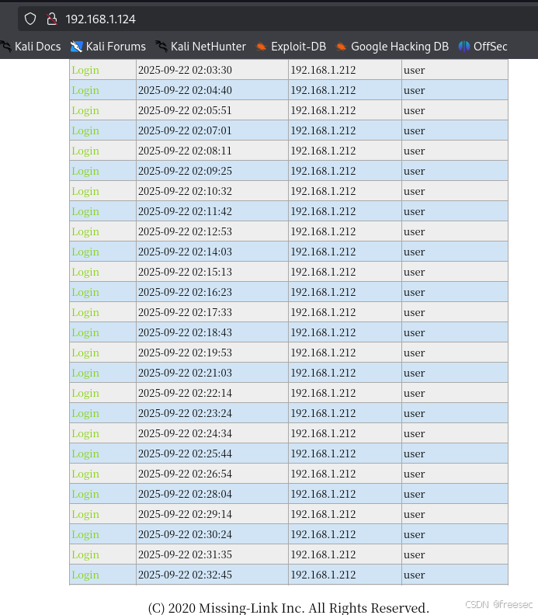Click user cell in 02:16:23 row
Image resolution: width=538 pixels, height=615 pixels.
pyautogui.click(x=455, y=292)
